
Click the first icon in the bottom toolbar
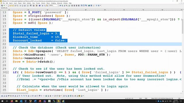(x=2, y=96)
